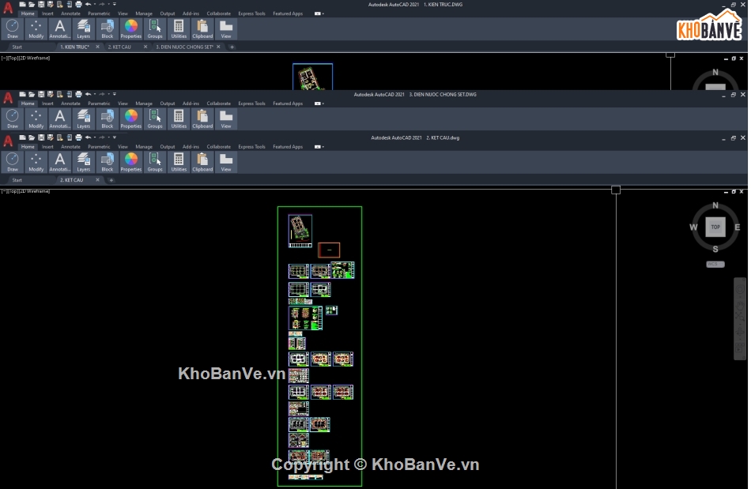
Task: Open Layers panel in KIEN TRUC window
Action: pyautogui.click(x=83, y=29)
